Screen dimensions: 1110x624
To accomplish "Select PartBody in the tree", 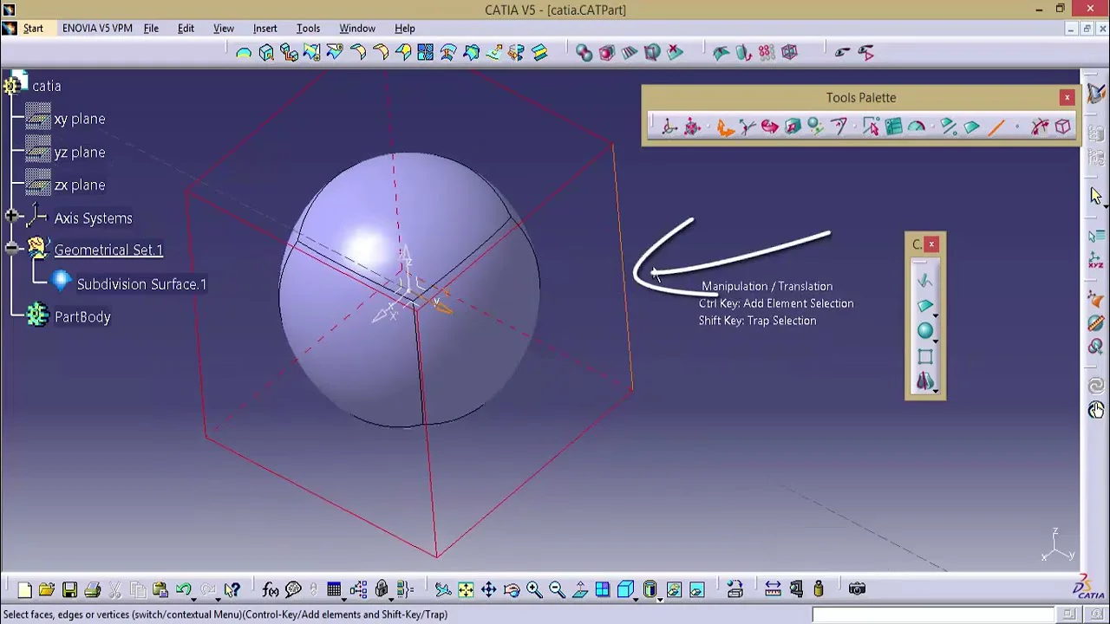I will [82, 317].
